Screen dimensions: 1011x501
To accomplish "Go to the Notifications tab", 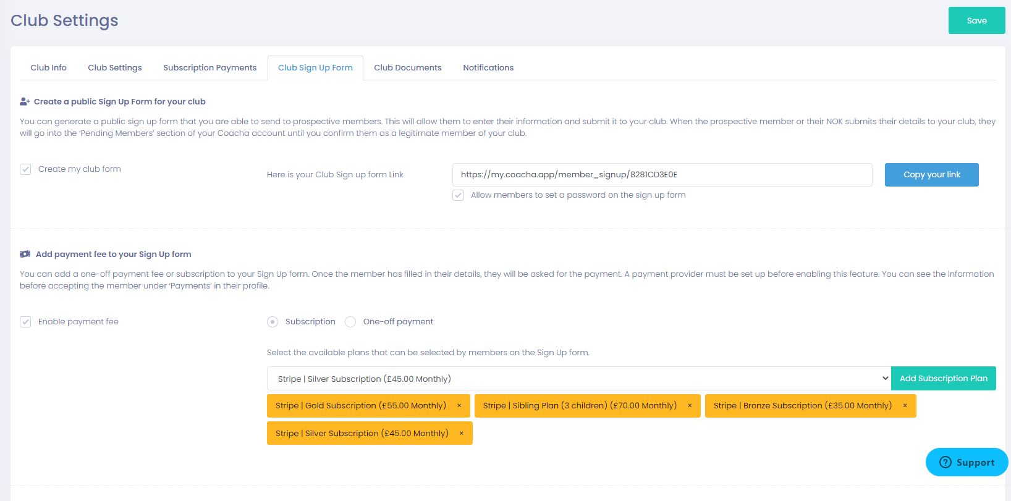I will [488, 68].
